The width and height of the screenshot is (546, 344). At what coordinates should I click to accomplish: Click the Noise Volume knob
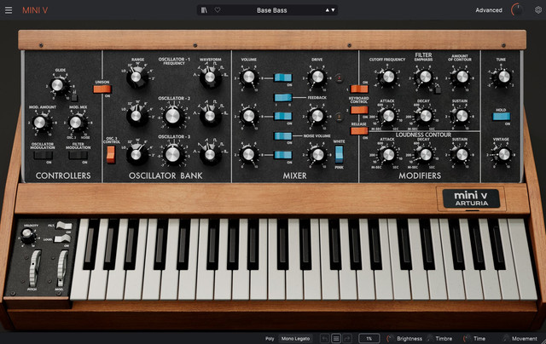(x=317, y=154)
